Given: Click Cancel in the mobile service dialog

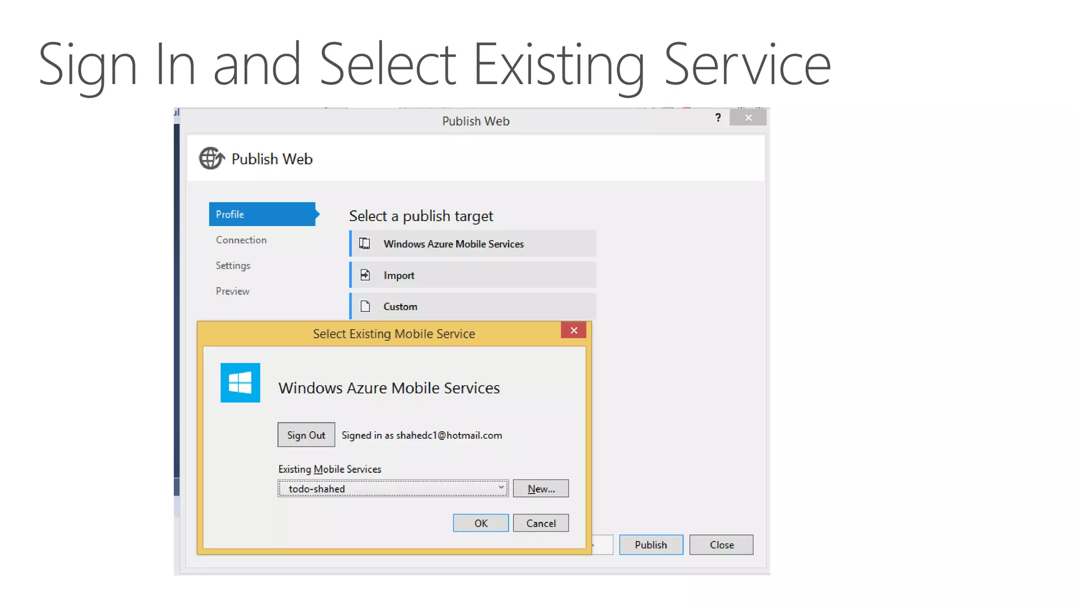Looking at the screenshot, I should tap(541, 524).
